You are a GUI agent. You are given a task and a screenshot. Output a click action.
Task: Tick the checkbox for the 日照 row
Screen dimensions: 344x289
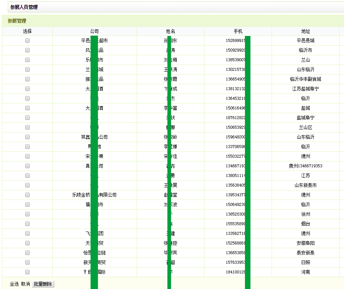pos(27,262)
